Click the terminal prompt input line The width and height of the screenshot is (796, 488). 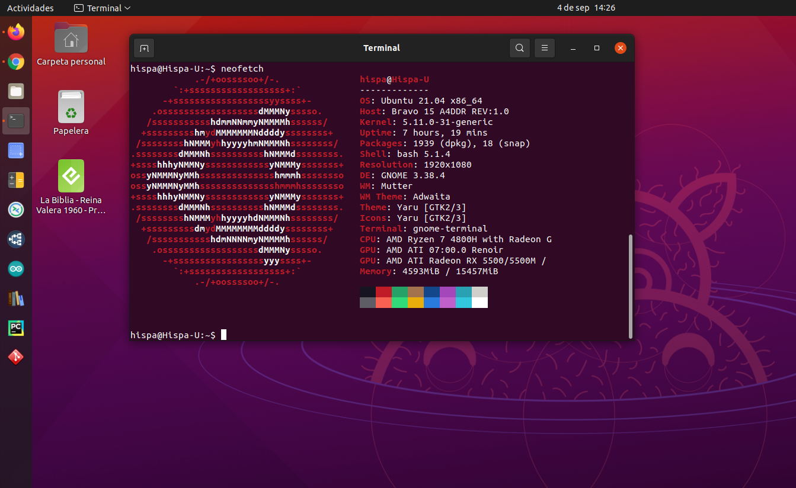click(x=356, y=335)
